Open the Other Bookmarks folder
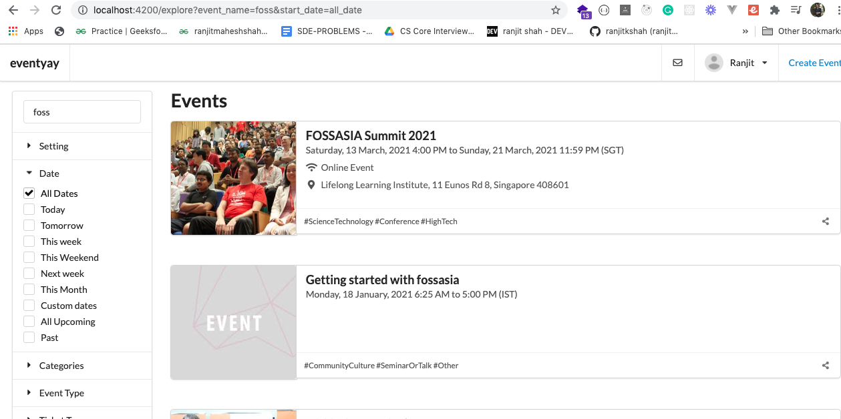The height and width of the screenshot is (419, 841). tap(800, 31)
